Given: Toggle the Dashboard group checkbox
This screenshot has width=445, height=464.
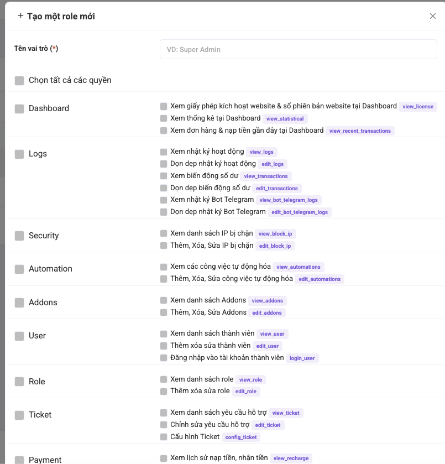Looking at the screenshot, I should [19, 109].
